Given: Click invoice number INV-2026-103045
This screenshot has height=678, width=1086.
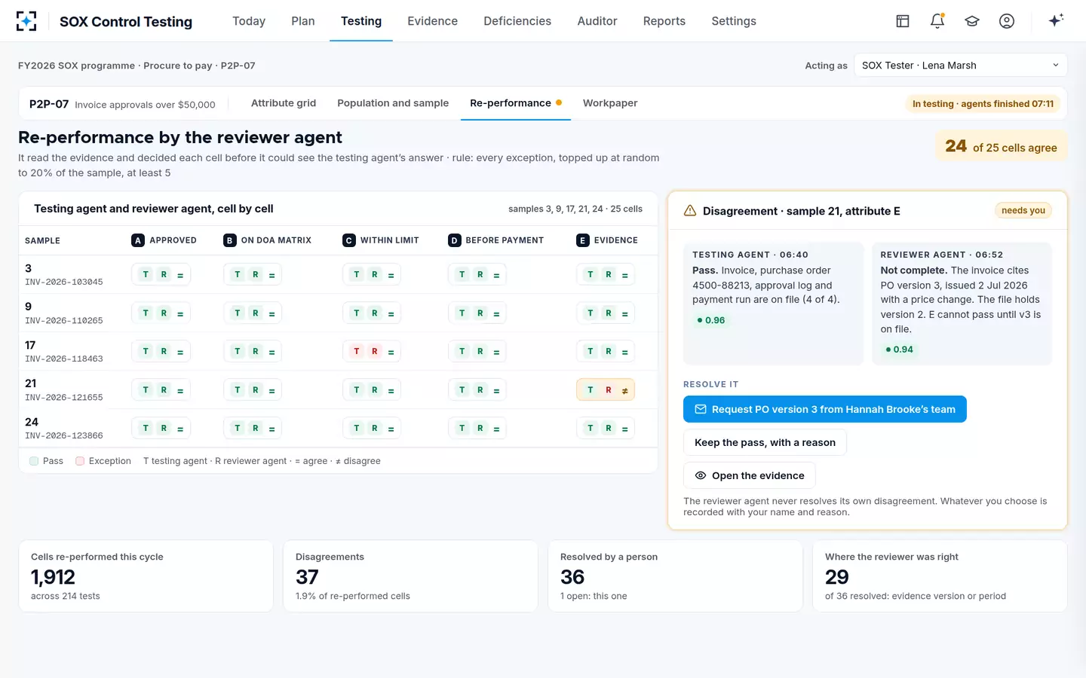Looking at the screenshot, I should point(64,282).
